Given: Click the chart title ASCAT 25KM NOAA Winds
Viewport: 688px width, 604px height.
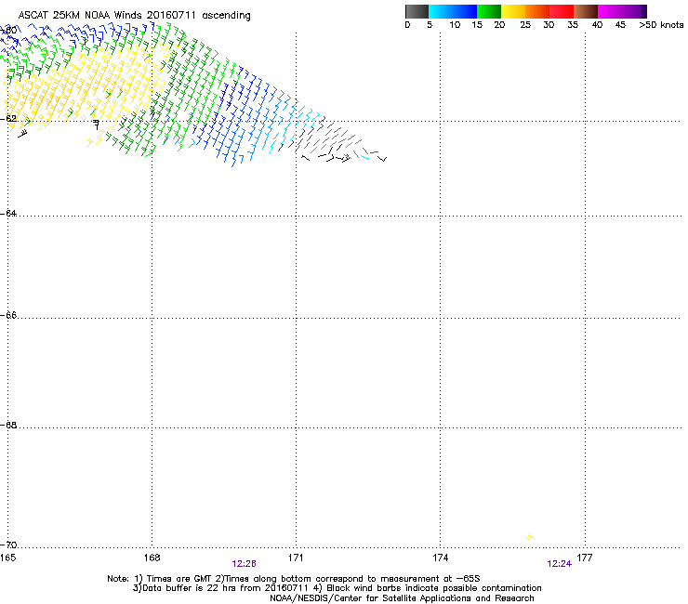Looking at the screenshot, I should (80, 16).
